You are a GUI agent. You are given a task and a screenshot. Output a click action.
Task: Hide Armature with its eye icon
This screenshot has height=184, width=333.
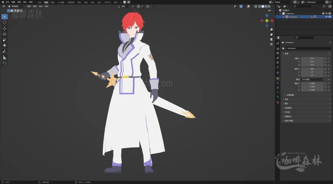pyautogui.click(x=326, y=17)
